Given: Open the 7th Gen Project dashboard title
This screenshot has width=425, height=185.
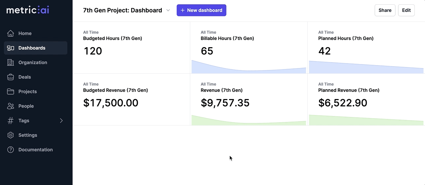Looking at the screenshot, I should coord(122,10).
